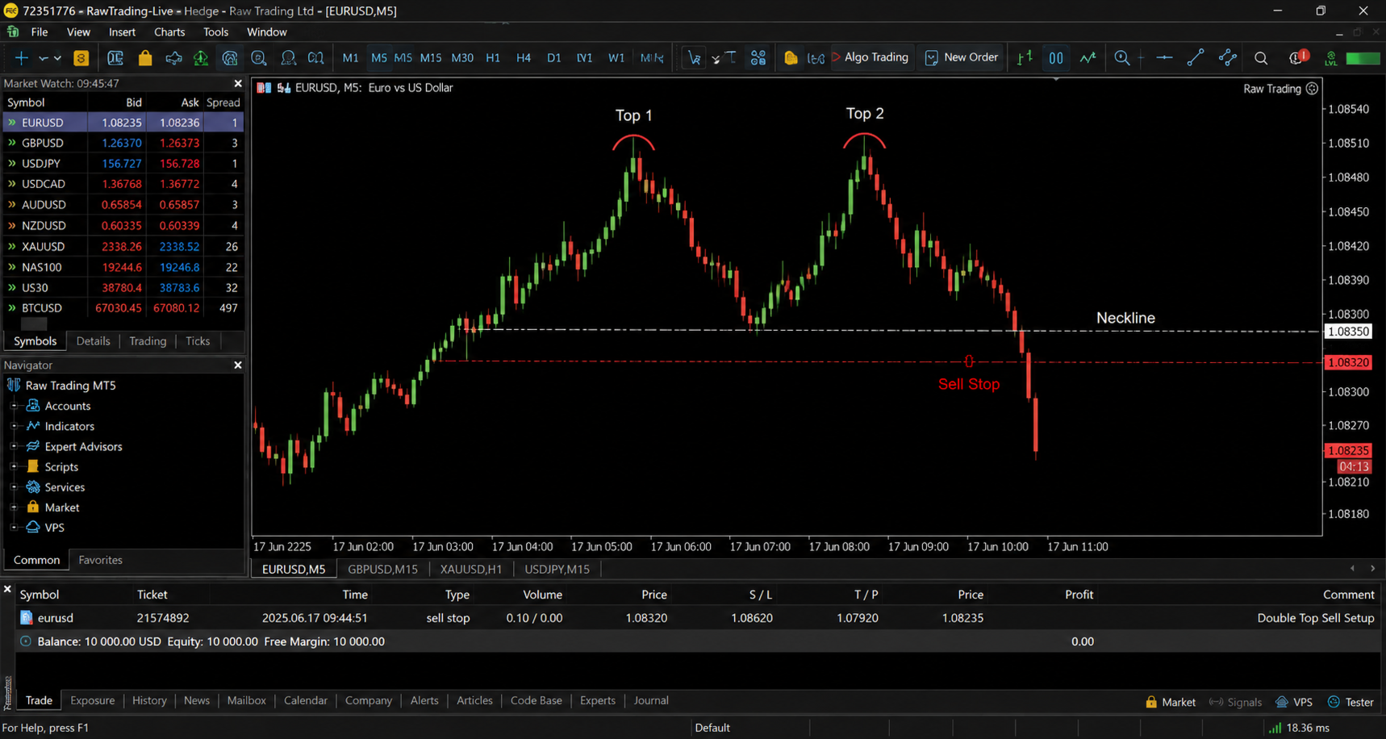Expand the Indicators tree node
1386x739 pixels.
pos(14,426)
